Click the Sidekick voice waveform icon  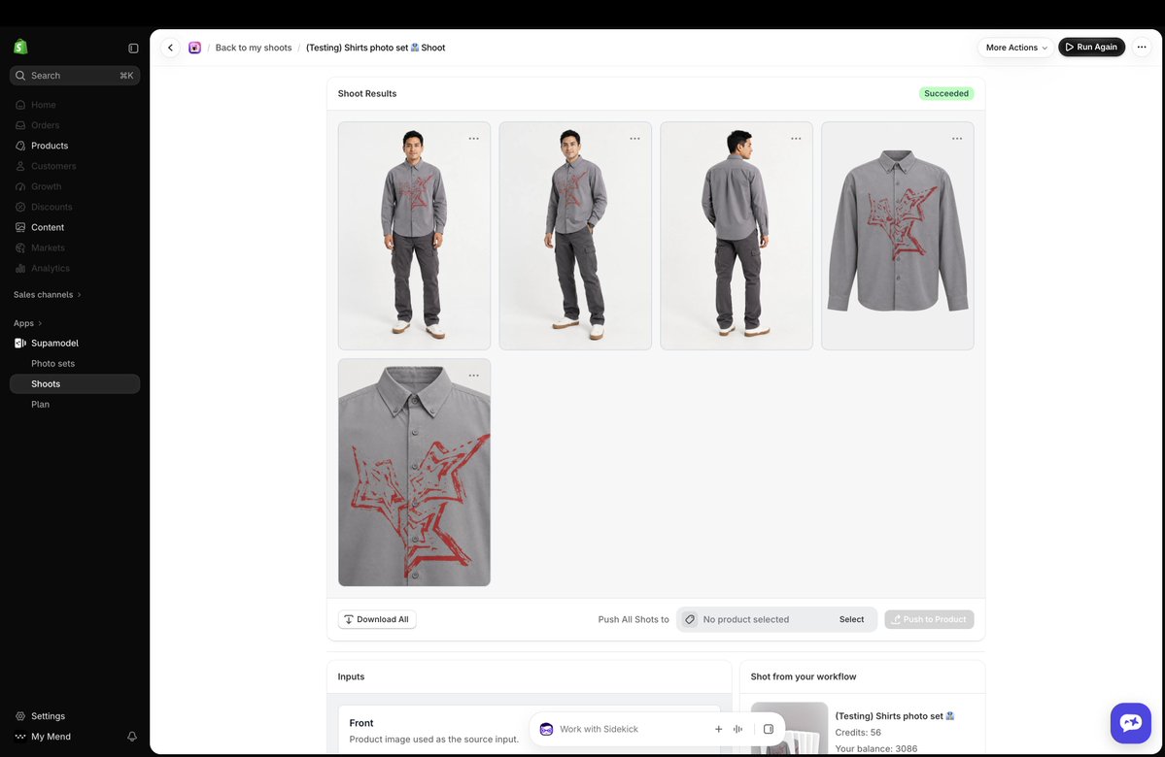click(x=737, y=729)
